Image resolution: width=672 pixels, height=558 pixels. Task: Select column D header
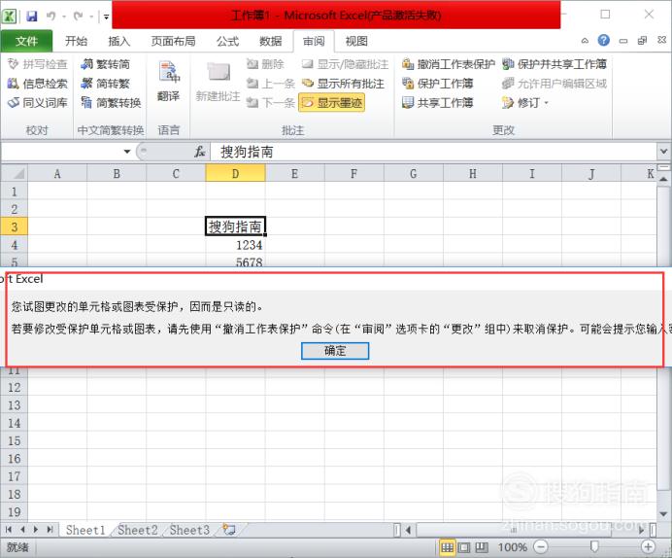point(235,174)
